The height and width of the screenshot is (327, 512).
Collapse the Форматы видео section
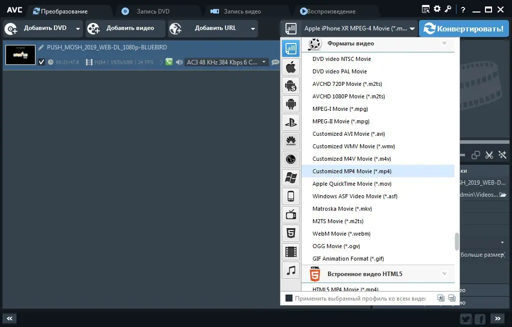pos(444,43)
